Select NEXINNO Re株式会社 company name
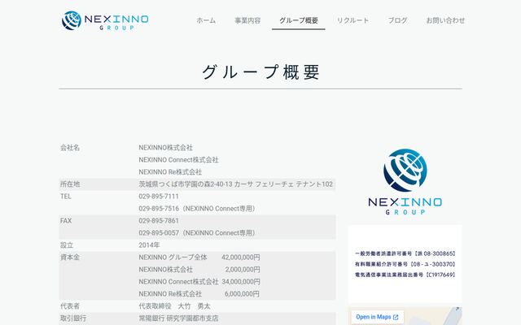The height and width of the screenshot is (325, 521). pyautogui.click(x=170, y=172)
